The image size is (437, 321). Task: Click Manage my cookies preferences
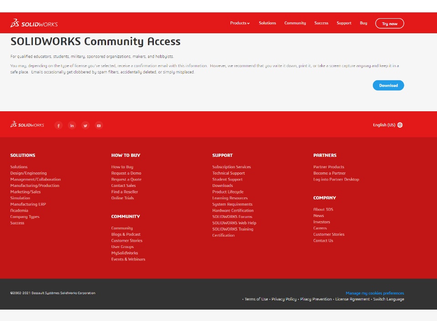coord(375,293)
